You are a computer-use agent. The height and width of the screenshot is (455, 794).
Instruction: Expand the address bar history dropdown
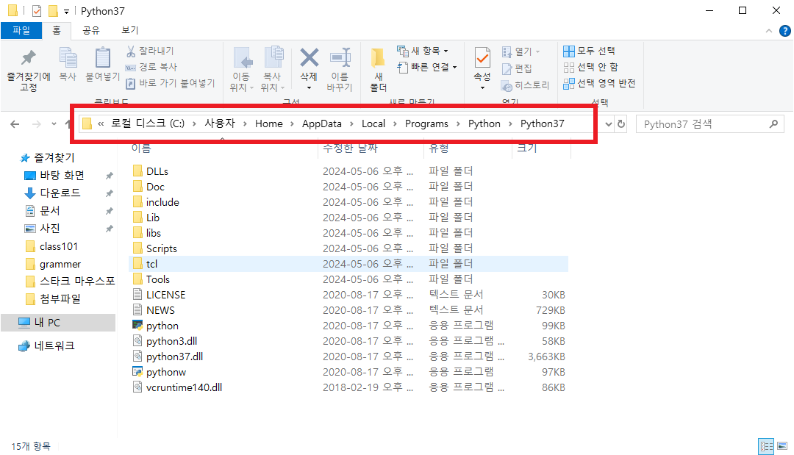coord(608,124)
